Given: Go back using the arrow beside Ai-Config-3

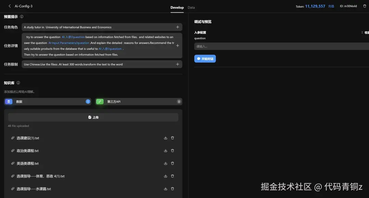Looking at the screenshot, I should pyautogui.click(x=10, y=6).
